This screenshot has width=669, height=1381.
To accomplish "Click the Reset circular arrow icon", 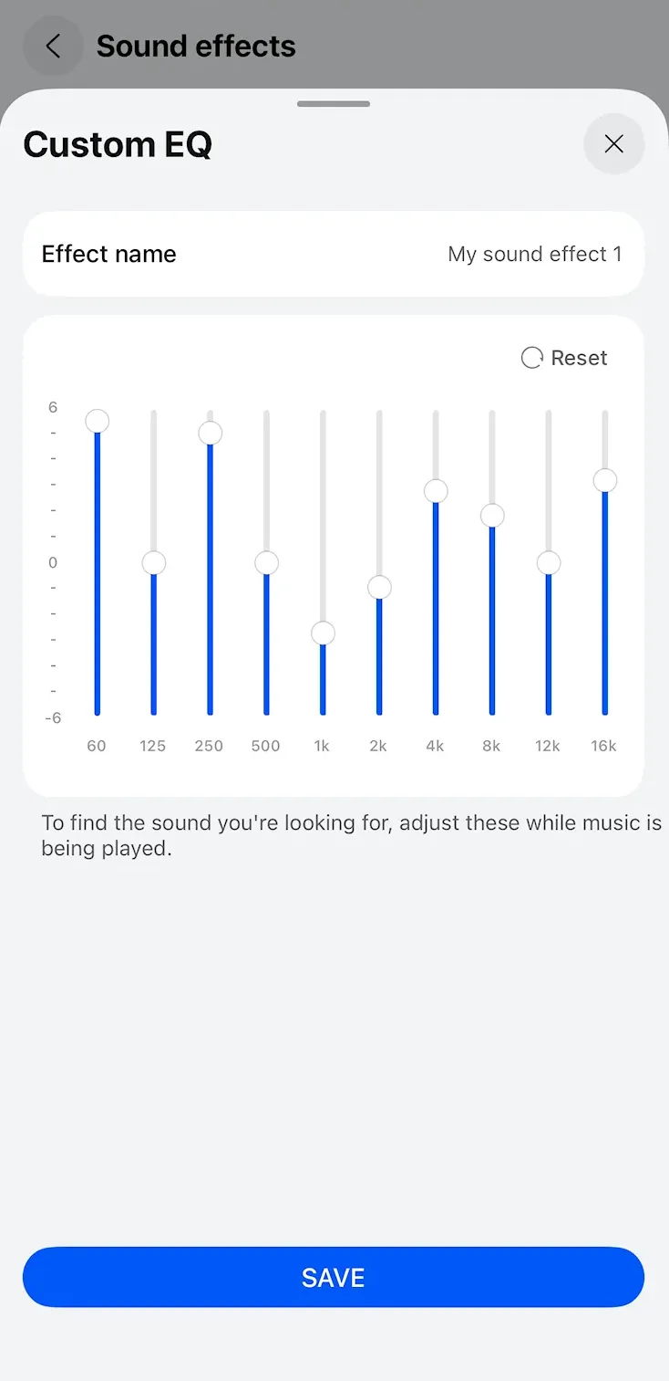I will (531, 358).
